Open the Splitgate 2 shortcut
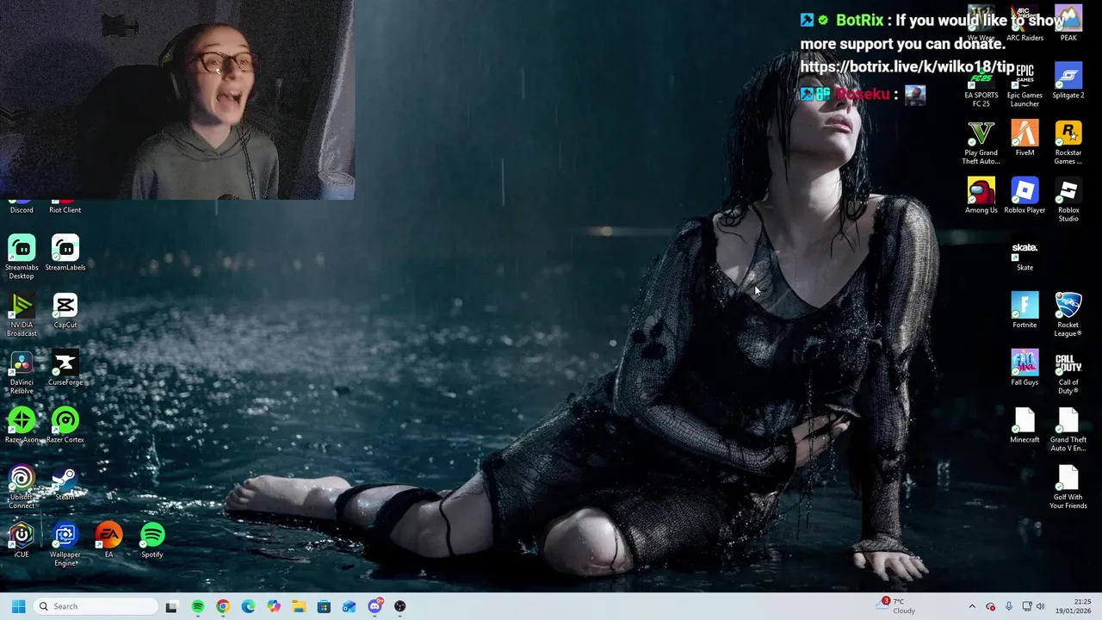The width and height of the screenshot is (1102, 620). (x=1068, y=82)
